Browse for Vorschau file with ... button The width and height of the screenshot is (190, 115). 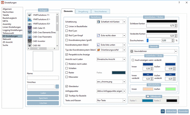pos(57,87)
